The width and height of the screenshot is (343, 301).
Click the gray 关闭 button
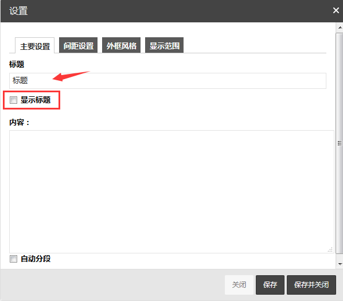[239, 285]
